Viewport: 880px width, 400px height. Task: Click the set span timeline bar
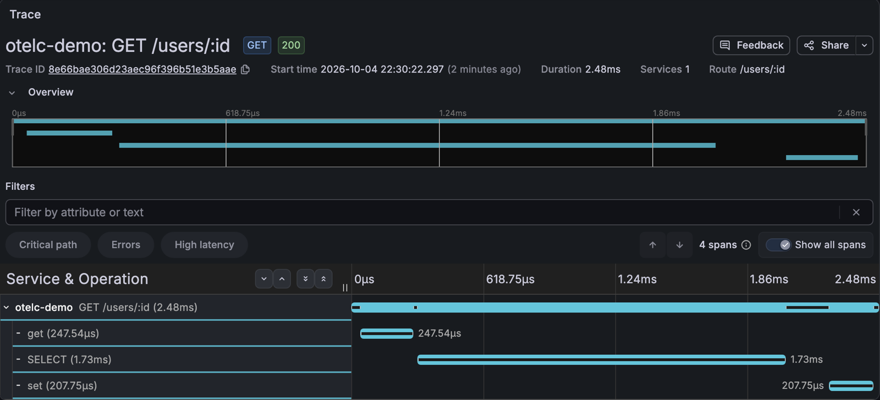851,386
